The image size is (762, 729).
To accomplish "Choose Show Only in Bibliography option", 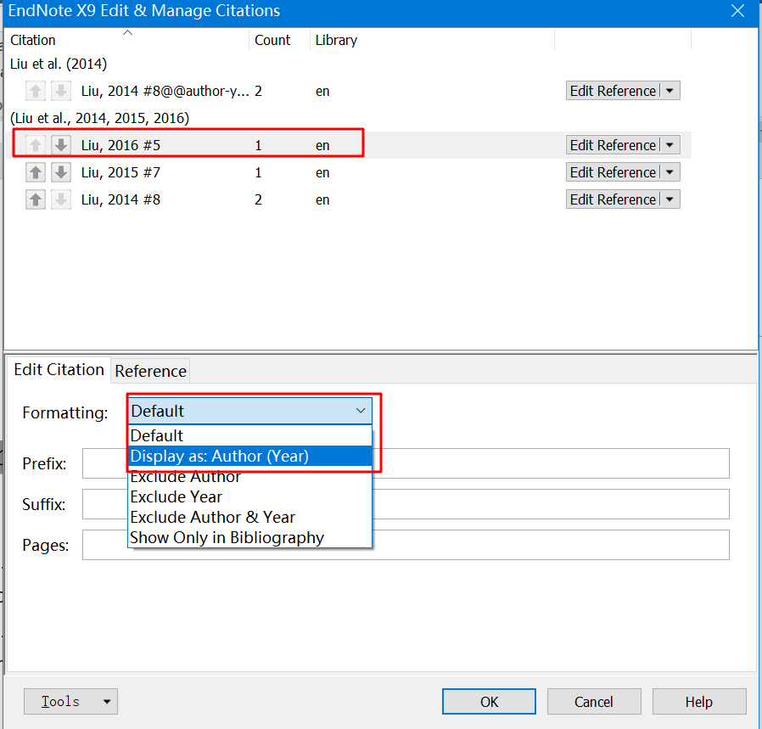I will [x=249, y=537].
